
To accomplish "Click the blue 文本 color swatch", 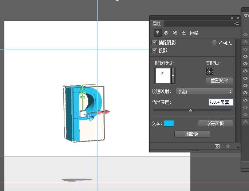I will [169, 123].
